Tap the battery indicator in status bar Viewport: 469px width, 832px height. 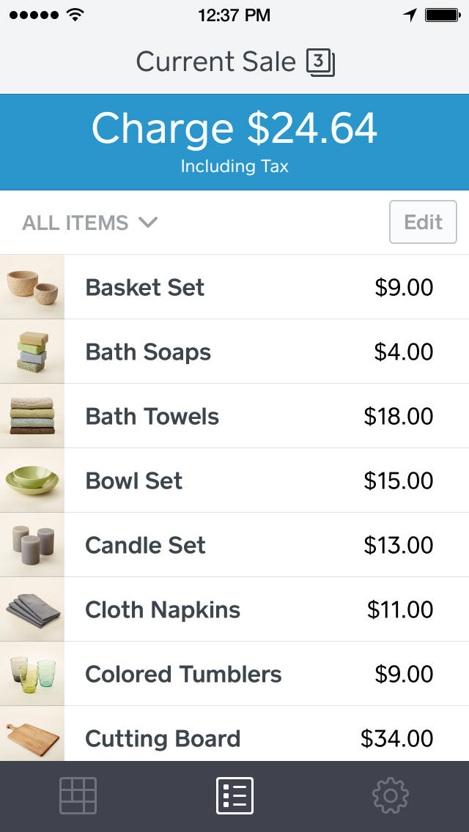coord(442,15)
